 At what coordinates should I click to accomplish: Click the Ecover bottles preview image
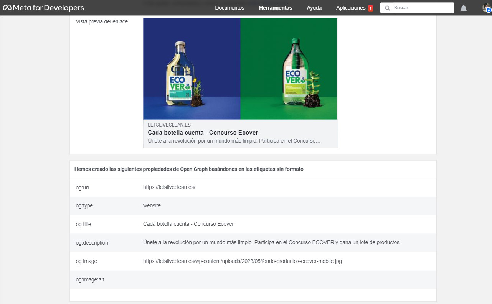pos(240,69)
